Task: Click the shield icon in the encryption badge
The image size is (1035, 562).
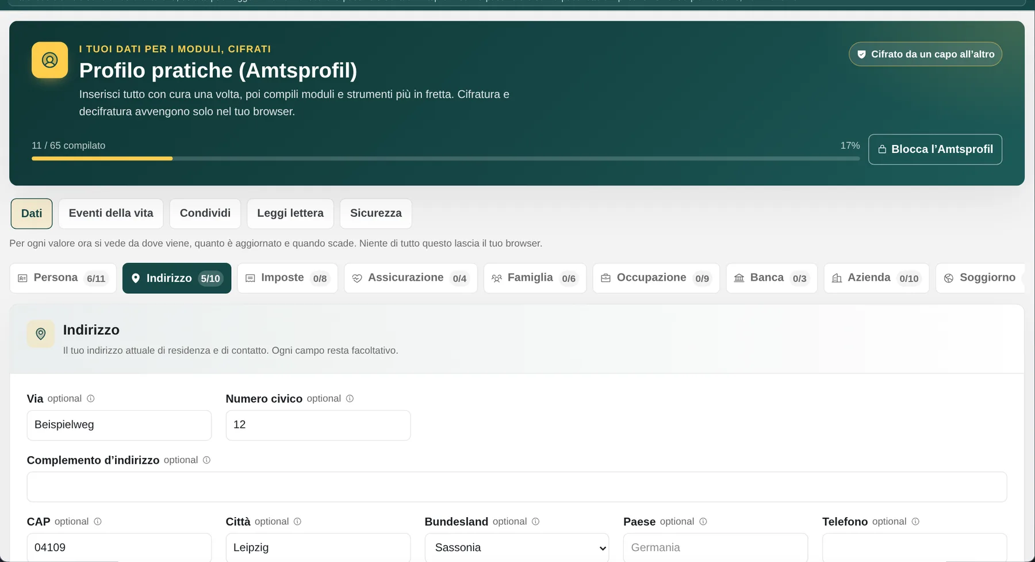Action: pos(861,54)
